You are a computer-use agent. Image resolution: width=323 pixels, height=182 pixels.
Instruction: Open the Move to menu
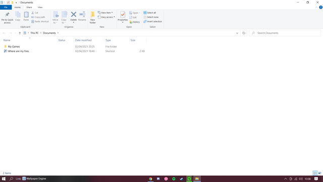point(56,18)
